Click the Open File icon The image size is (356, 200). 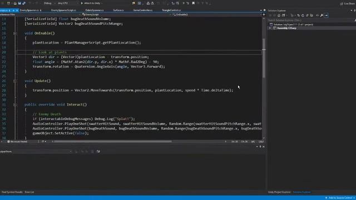coord(15,3)
